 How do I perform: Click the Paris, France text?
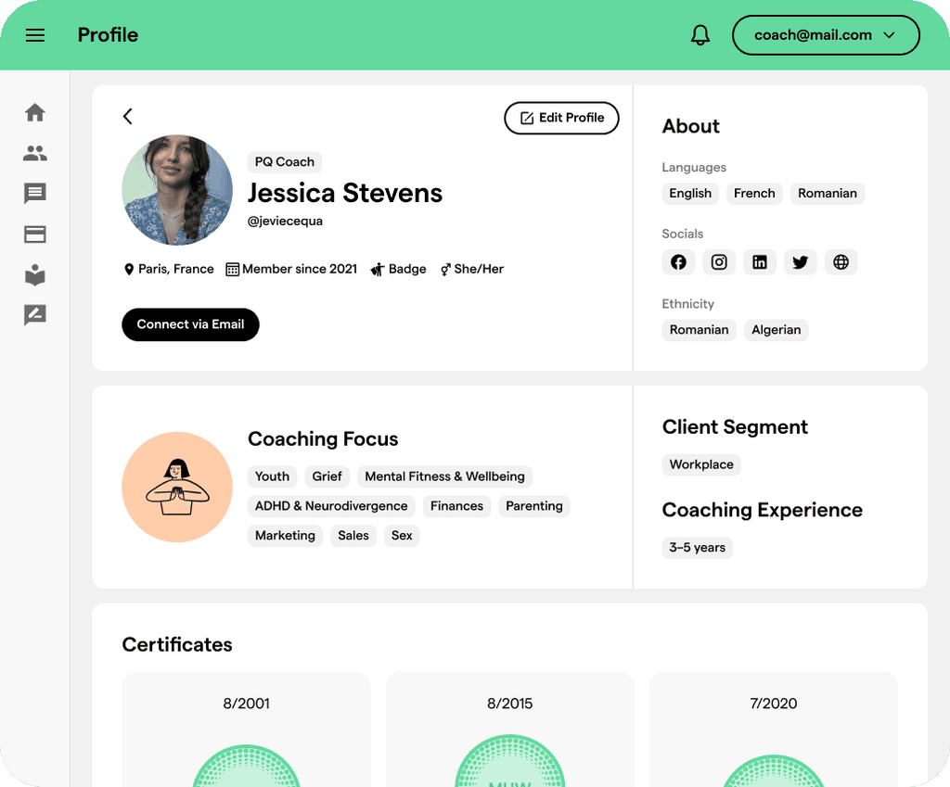click(175, 270)
